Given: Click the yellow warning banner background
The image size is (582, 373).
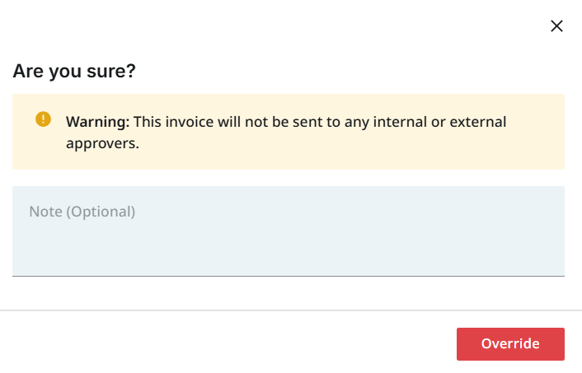Looking at the screenshot, I should click(330, 158).
